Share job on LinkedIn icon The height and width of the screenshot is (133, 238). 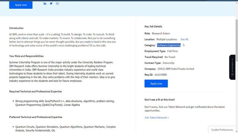pos(45,3)
